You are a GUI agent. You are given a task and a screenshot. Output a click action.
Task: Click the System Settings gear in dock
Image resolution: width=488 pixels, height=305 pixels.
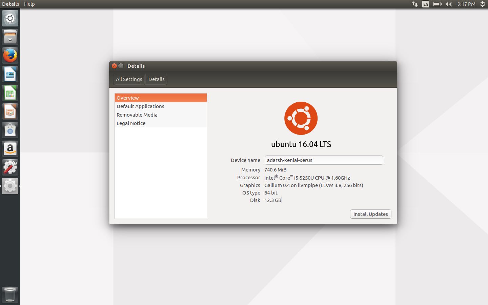10,186
